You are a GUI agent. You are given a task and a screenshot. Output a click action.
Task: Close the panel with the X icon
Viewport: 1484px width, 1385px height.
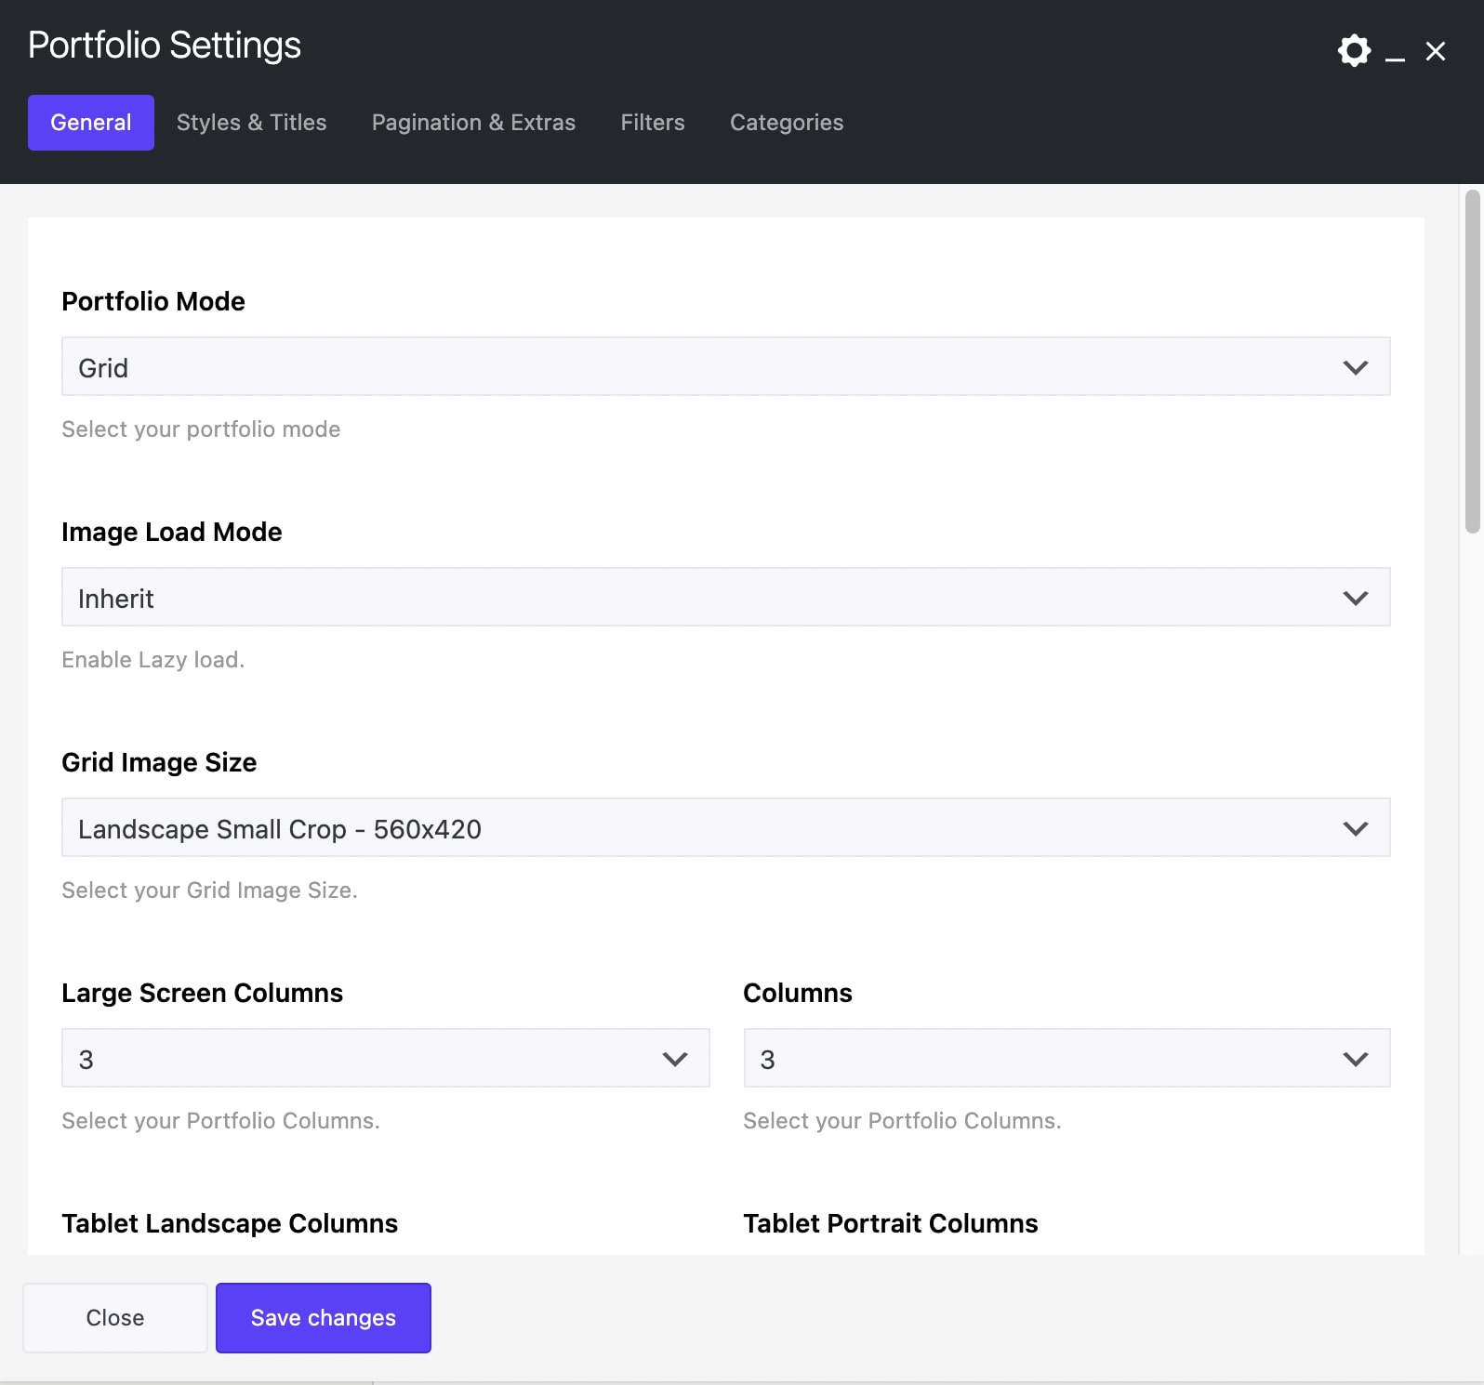(x=1436, y=51)
